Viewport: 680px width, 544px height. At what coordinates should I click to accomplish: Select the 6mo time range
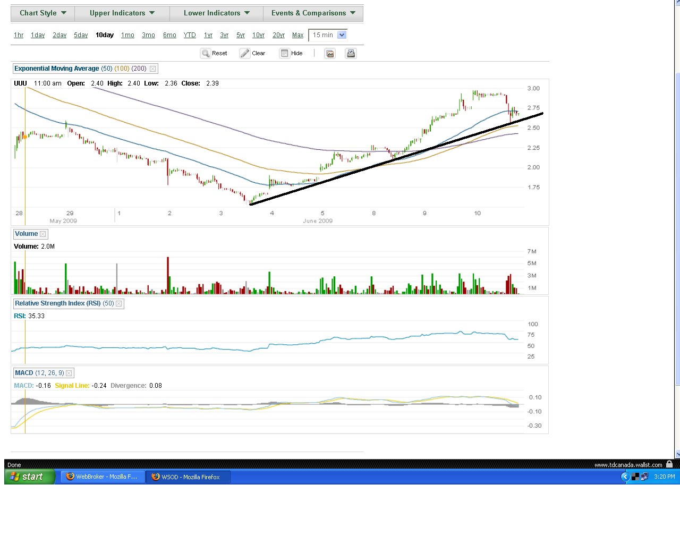click(169, 35)
